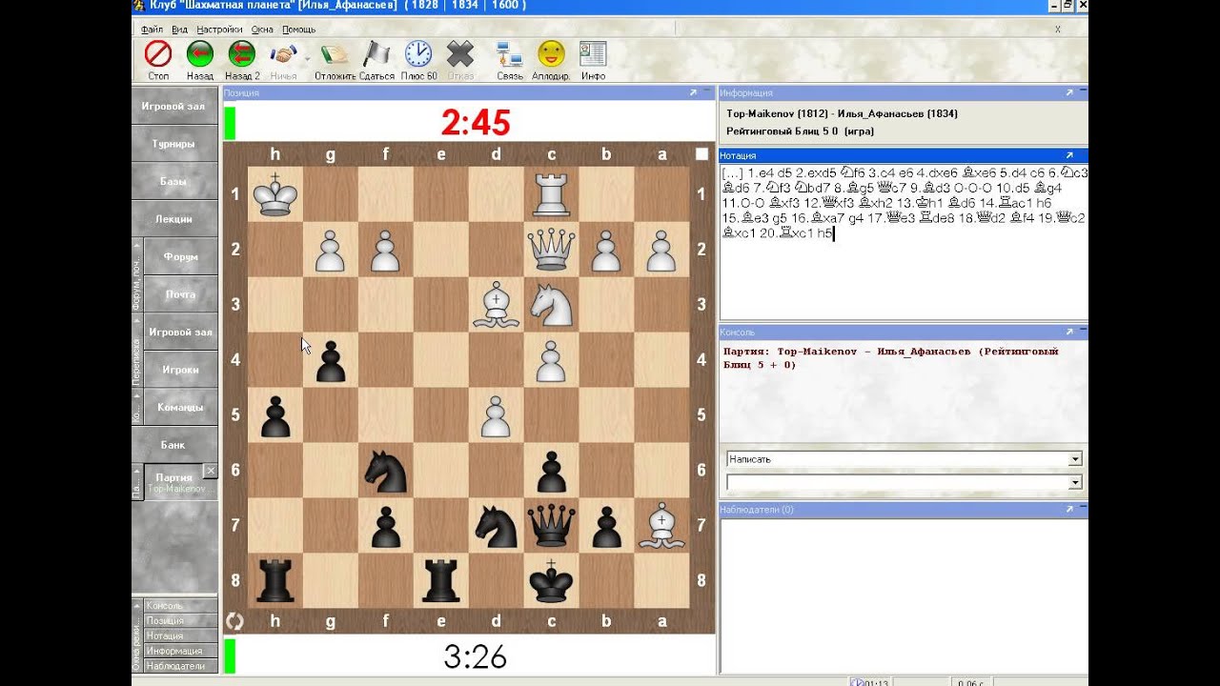Open the Команды section

click(x=180, y=407)
